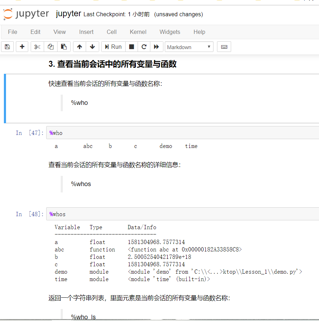Image resolution: width=319 pixels, height=321 pixels.
Task: Click 'time' in the %who output
Action: point(191,146)
